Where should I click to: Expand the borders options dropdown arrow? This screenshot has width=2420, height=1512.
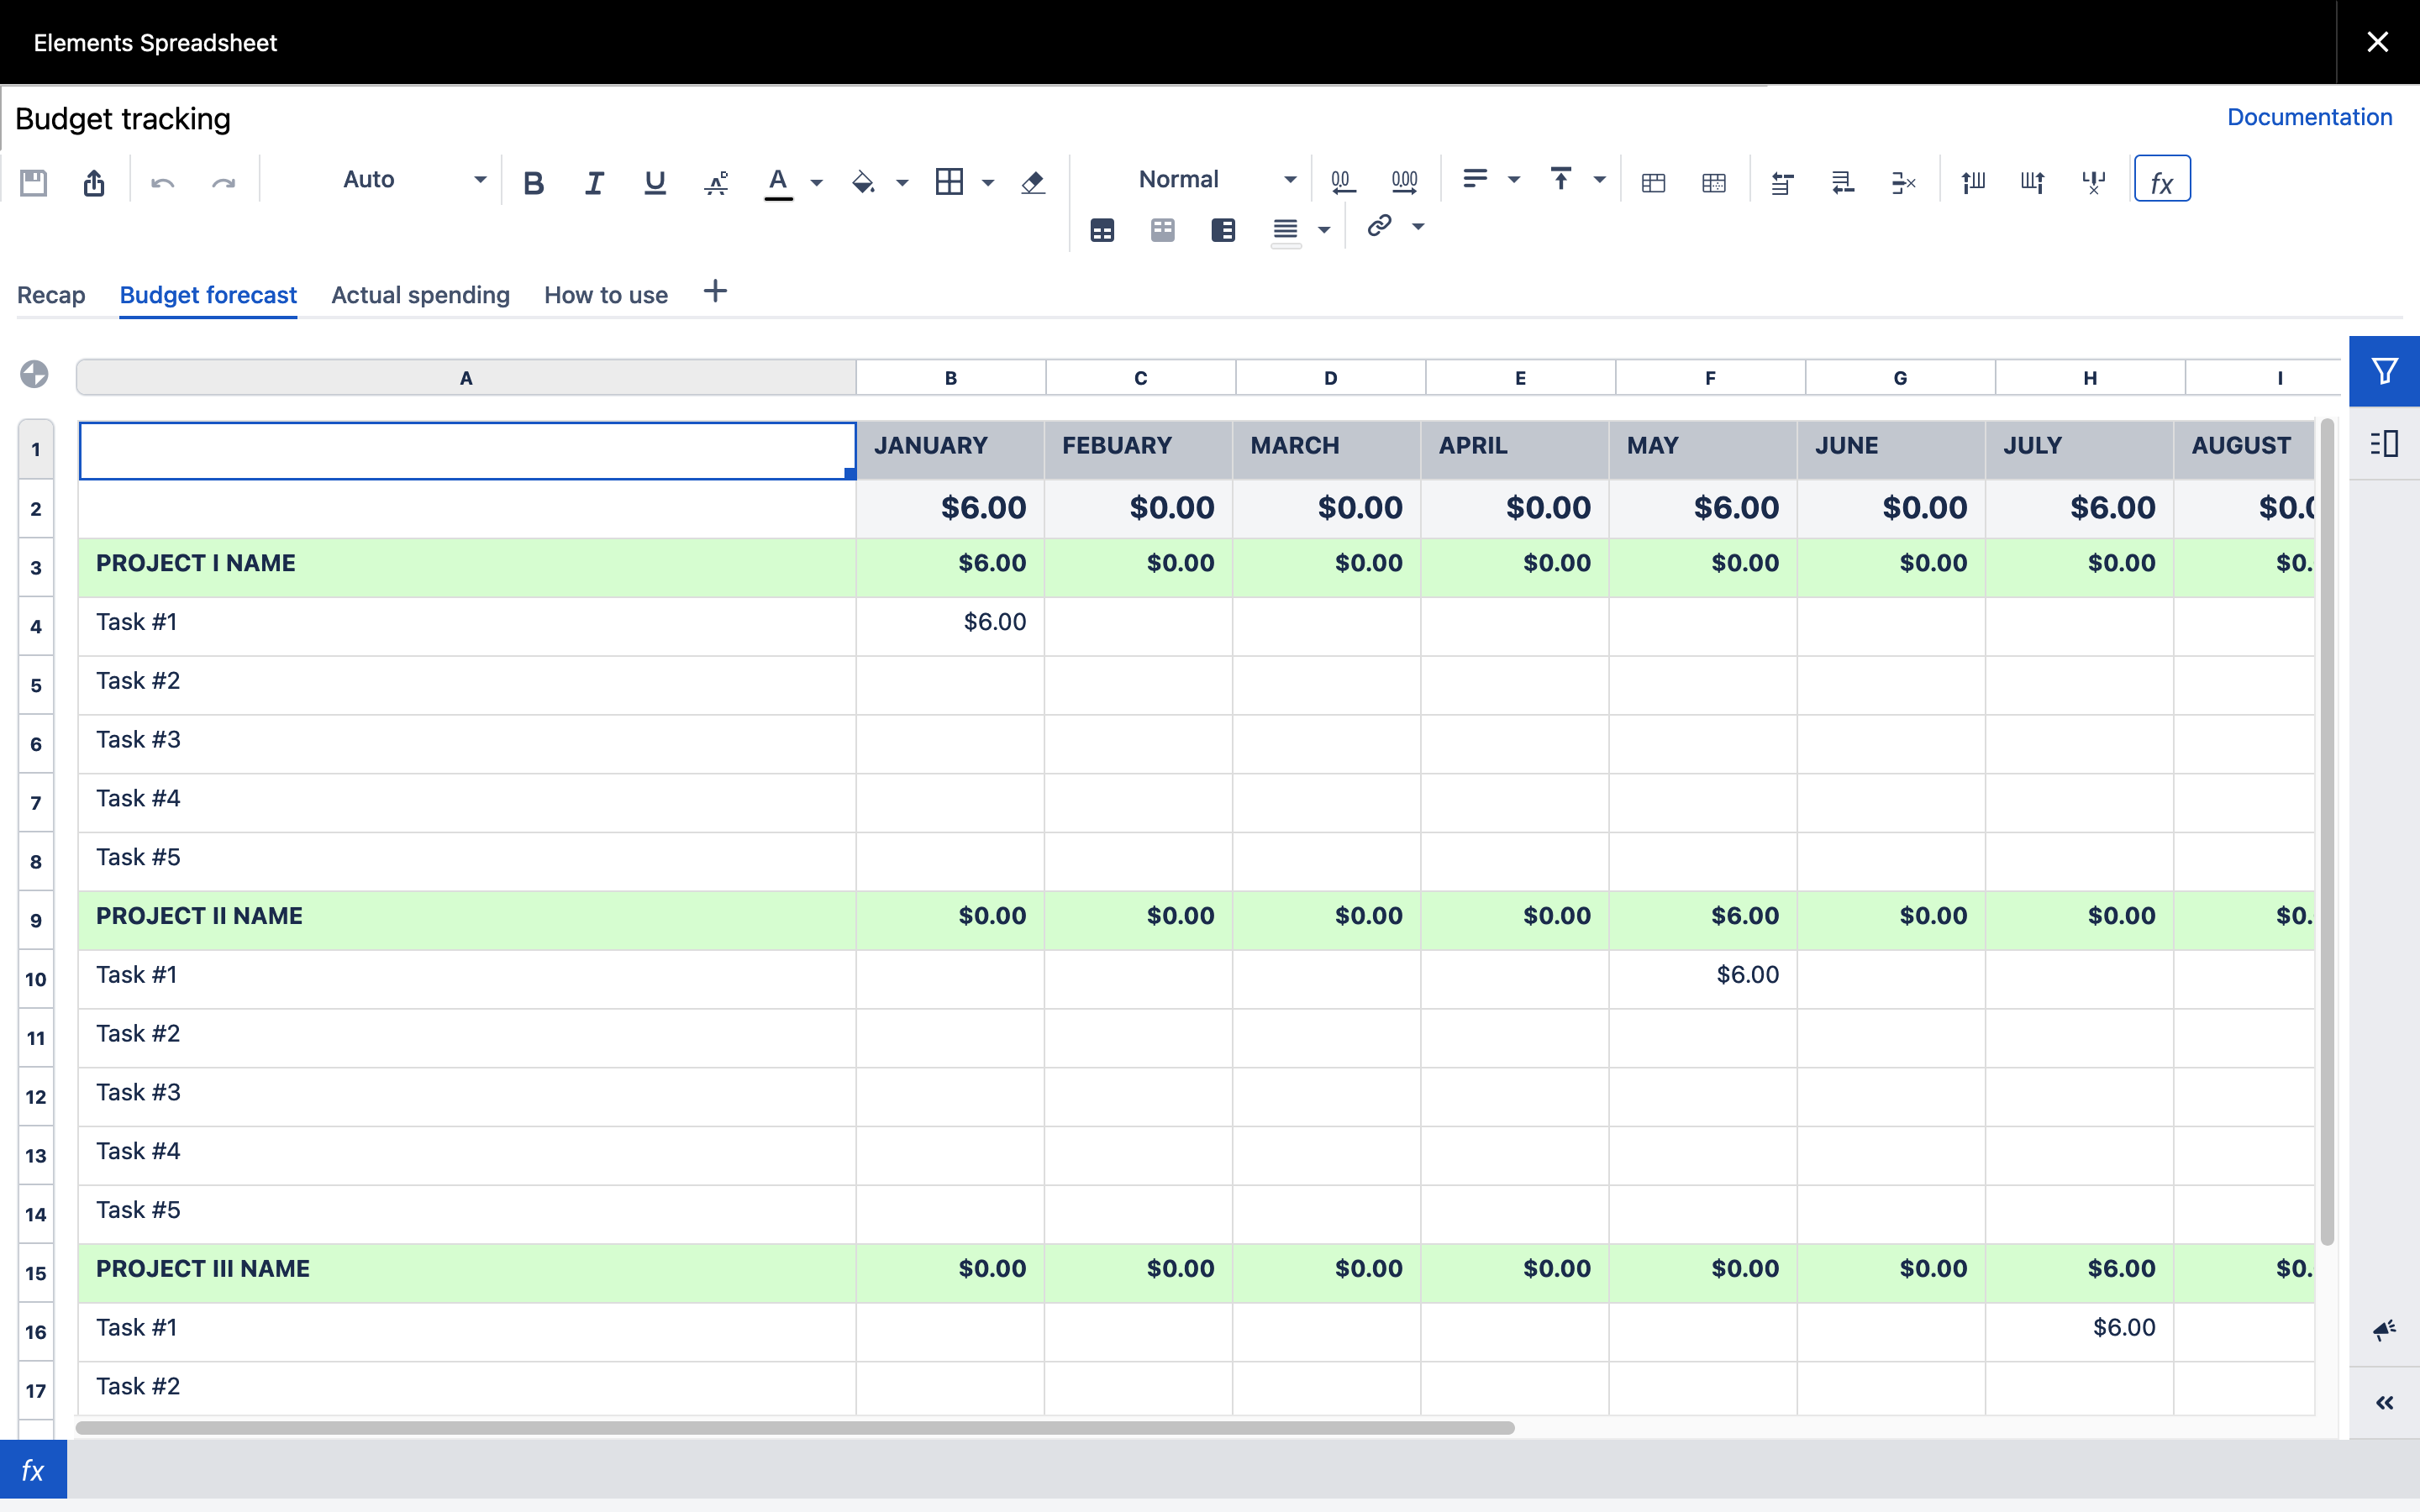[x=988, y=182]
